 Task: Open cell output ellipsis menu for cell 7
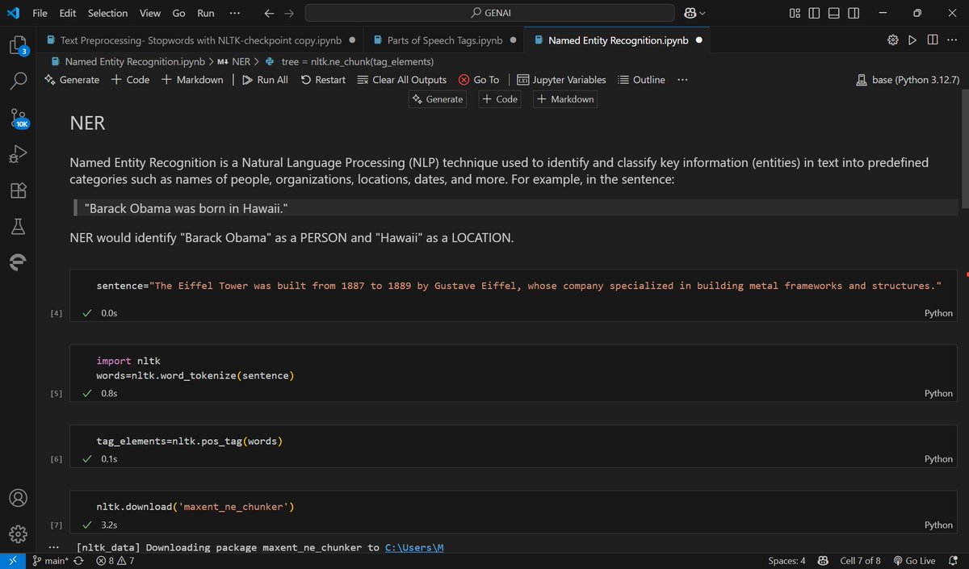(x=54, y=547)
